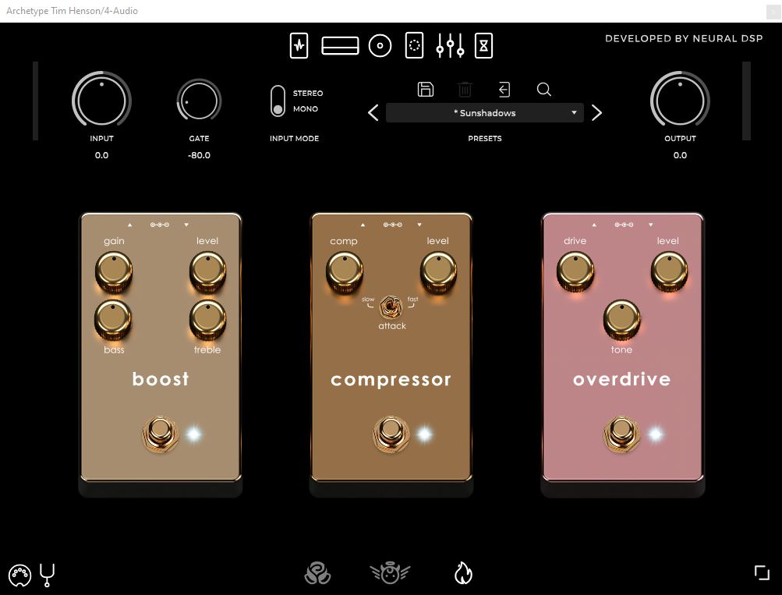Open the post-effects pedal section icon
Screen dimensions: 782x595
[415, 46]
